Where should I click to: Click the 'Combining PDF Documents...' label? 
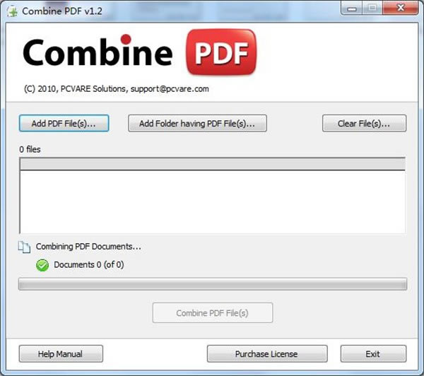pyautogui.click(x=88, y=247)
